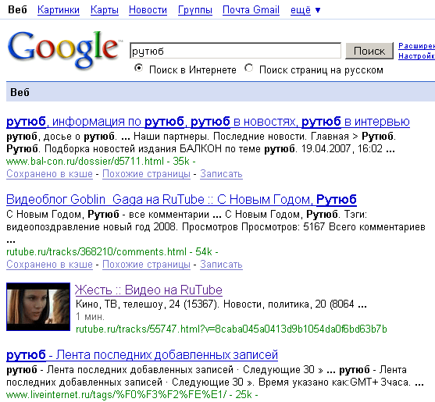Open 'Видеоблог Goblin_Gaga на RuTube' result
435x402 pixels.
tap(181, 199)
